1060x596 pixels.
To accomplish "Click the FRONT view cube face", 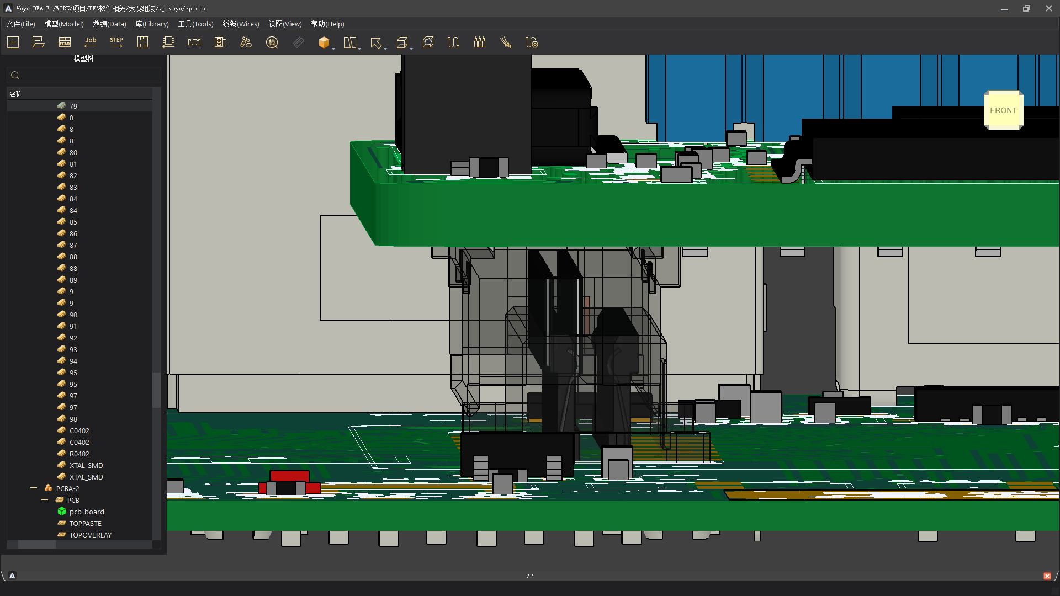I will pos(1003,110).
